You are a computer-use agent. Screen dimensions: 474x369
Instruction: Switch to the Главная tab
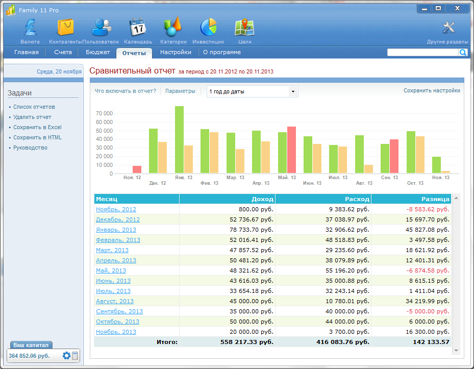point(27,53)
